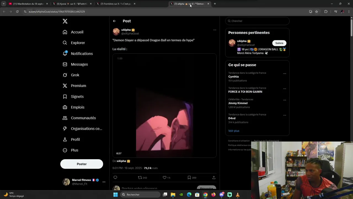Image resolution: width=353 pixels, height=199 pixels.
Task: Open the Jimmy Kimmel trend
Action: click(238, 103)
